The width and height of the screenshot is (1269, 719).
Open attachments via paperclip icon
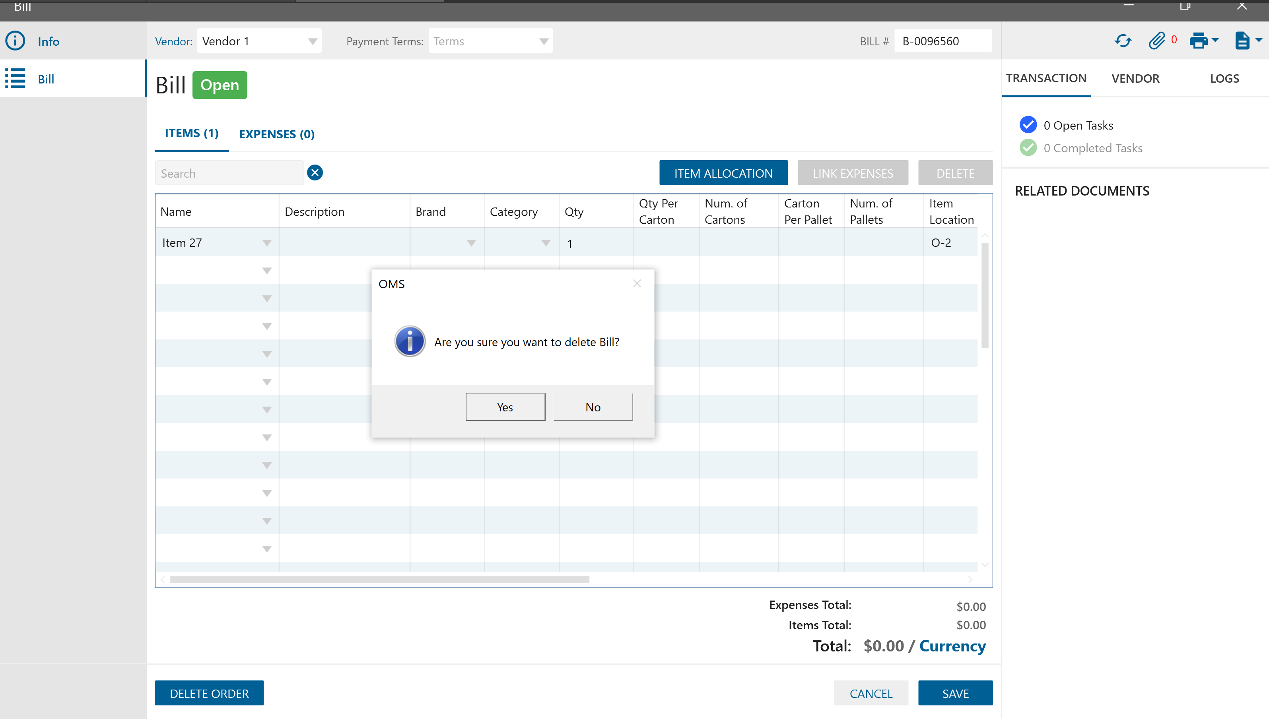(1156, 41)
